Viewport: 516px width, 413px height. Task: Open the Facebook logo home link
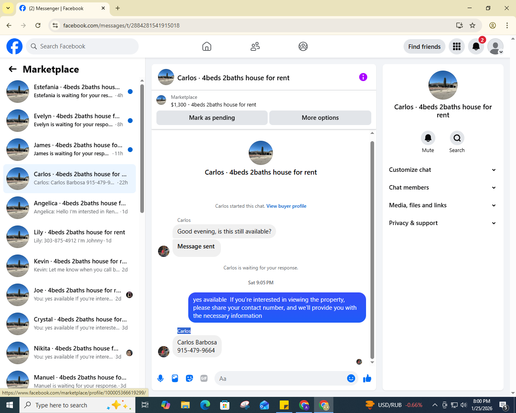point(15,46)
